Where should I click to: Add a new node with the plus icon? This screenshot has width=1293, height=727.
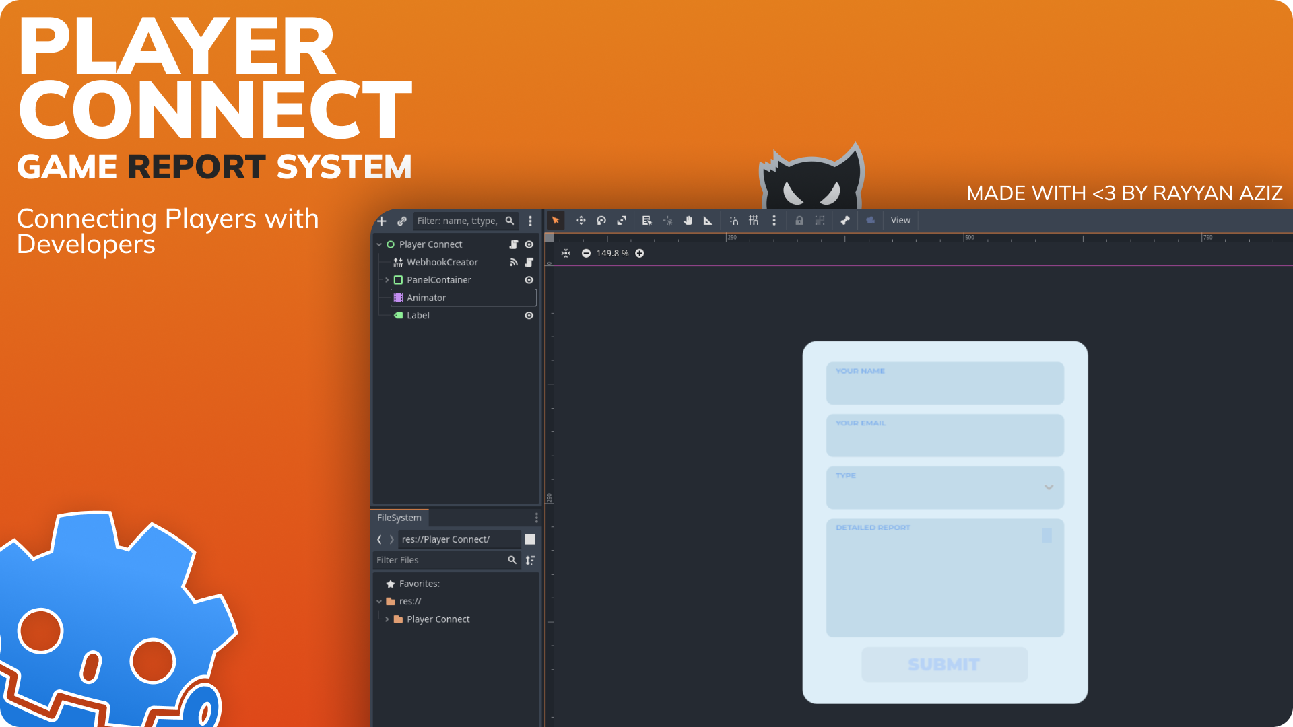[381, 221]
